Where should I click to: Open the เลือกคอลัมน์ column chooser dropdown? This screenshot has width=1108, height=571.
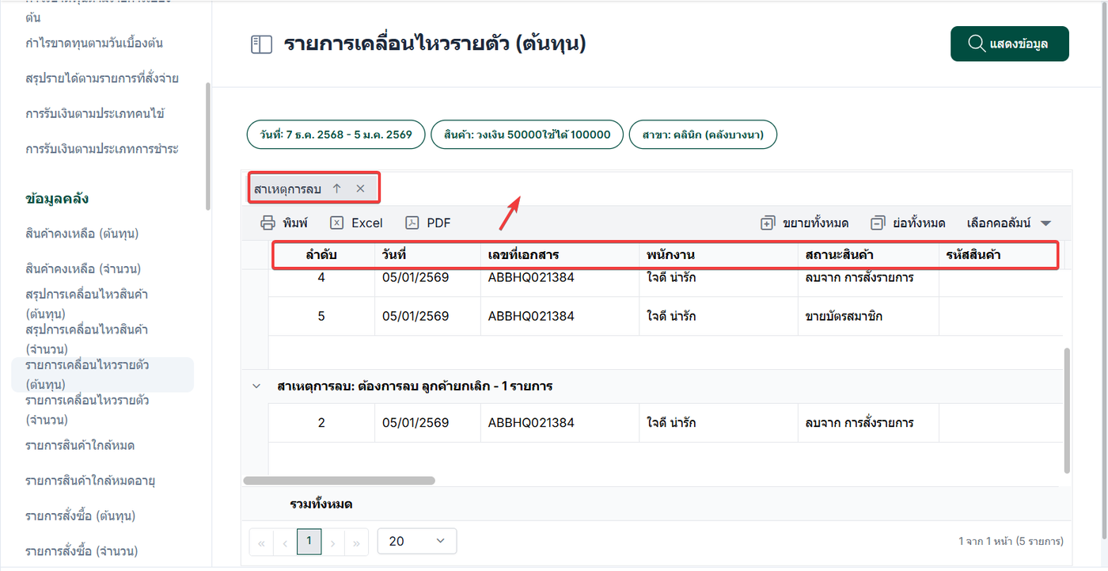pos(1009,223)
